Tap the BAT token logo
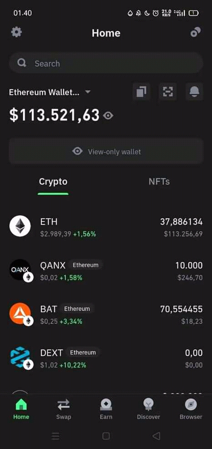 [x=20, y=313]
